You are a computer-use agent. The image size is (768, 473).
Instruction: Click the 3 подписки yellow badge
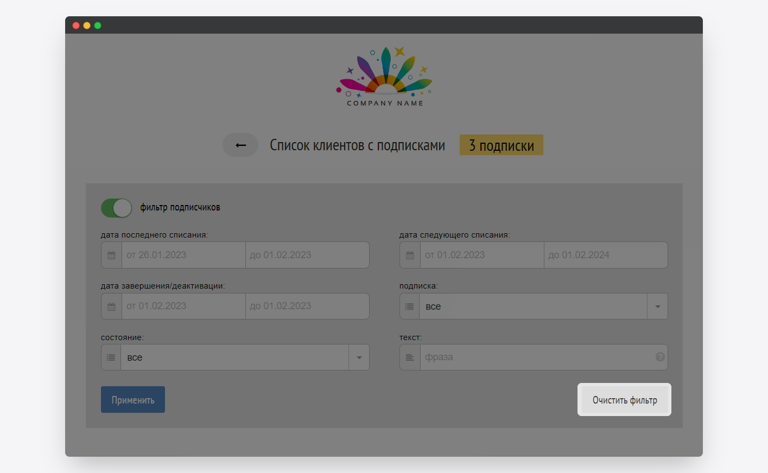pyautogui.click(x=501, y=145)
